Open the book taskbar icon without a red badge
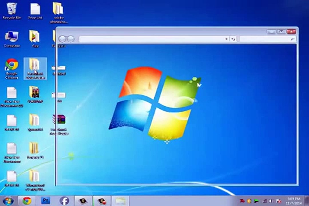Viewport: 309px width, 206px height. coord(83,201)
